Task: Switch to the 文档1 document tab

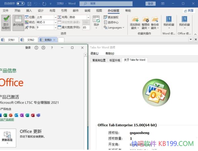Action: [11, 40]
